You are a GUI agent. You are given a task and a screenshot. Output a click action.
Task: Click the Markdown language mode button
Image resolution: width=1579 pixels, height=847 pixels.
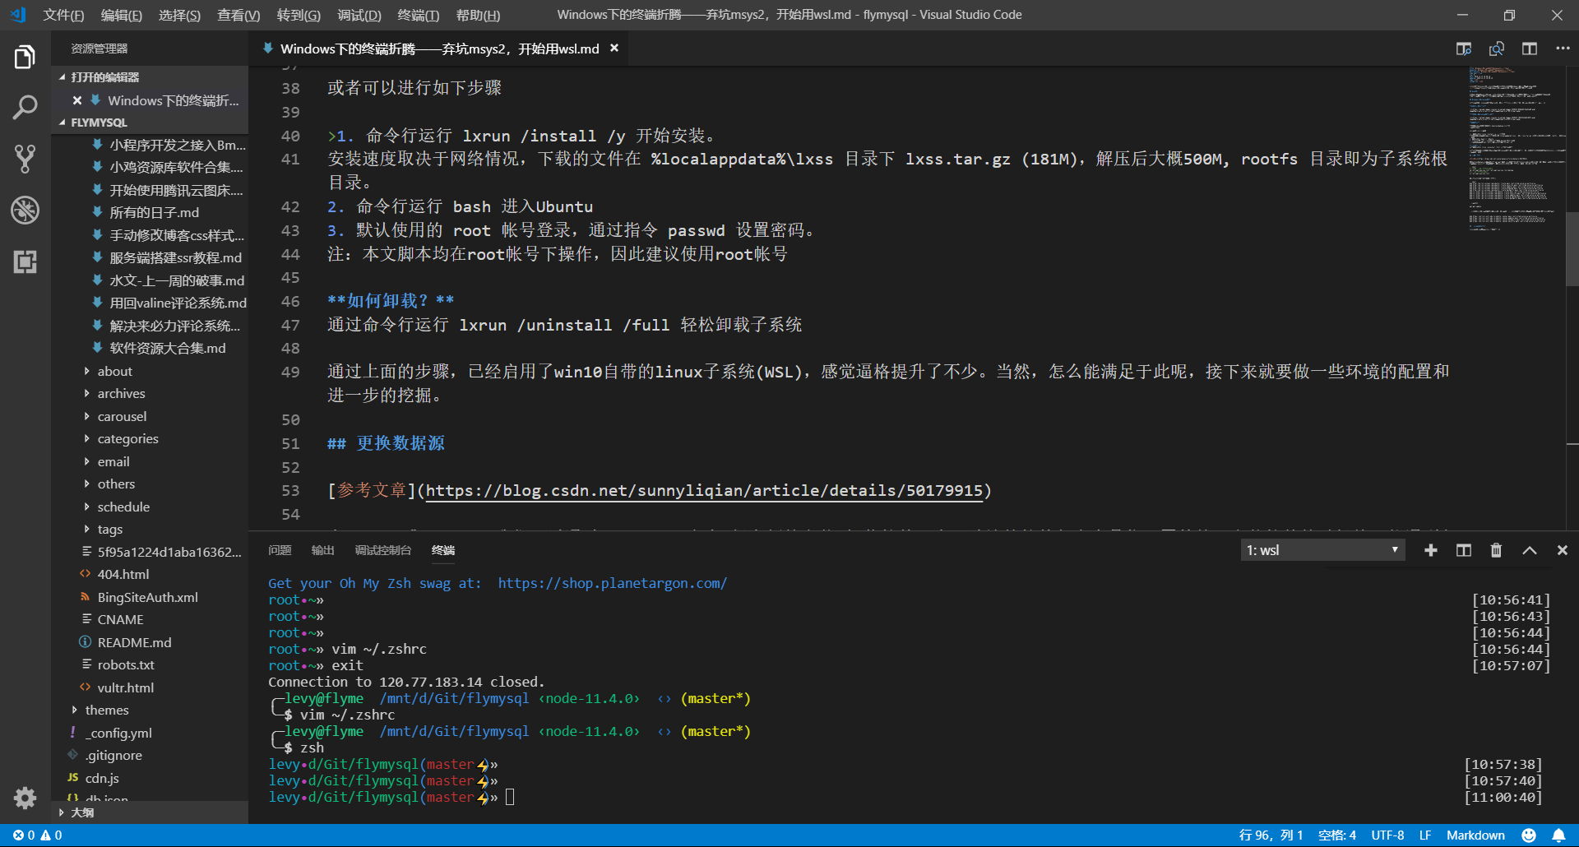pyautogui.click(x=1475, y=835)
